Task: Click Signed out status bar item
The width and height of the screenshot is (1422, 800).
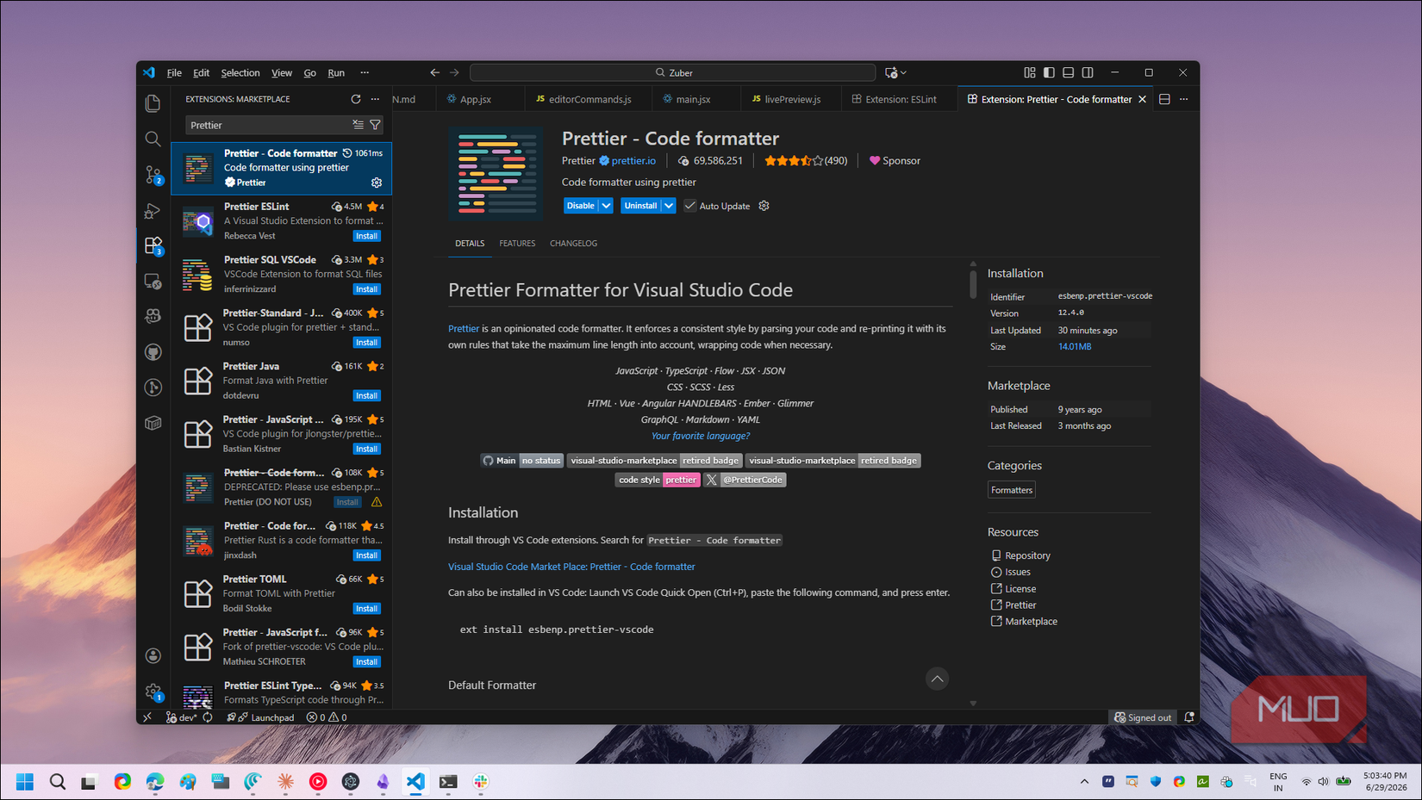Action: tap(1143, 716)
